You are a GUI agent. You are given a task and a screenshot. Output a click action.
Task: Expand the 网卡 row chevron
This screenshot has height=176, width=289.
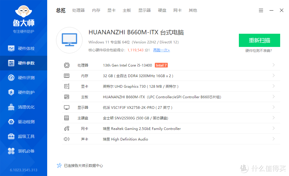point(274,128)
